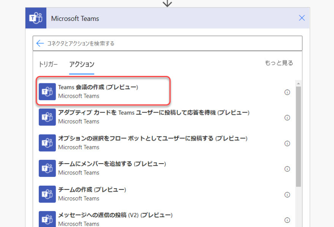Click Teams icon for アダプティブ カード action
334x227 pixels.
point(47,117)
